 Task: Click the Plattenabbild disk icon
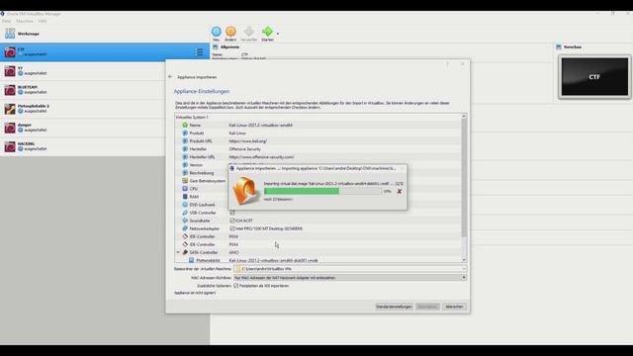pos(191,260)
